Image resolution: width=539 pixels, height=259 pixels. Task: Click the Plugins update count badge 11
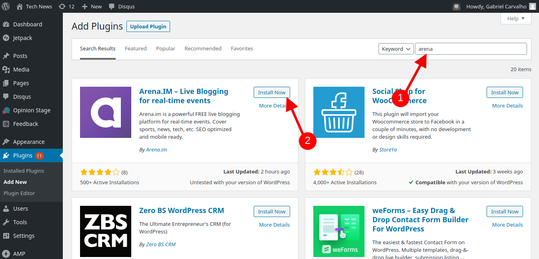tap(39, 156)
